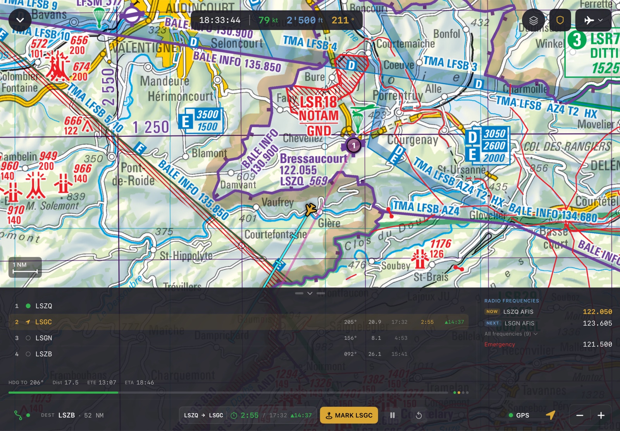Image resolution: width=620 pixels, height=431 pixels.
Task: Click the LSGC 2:55 remaining time cell
Action: [427, 322]
